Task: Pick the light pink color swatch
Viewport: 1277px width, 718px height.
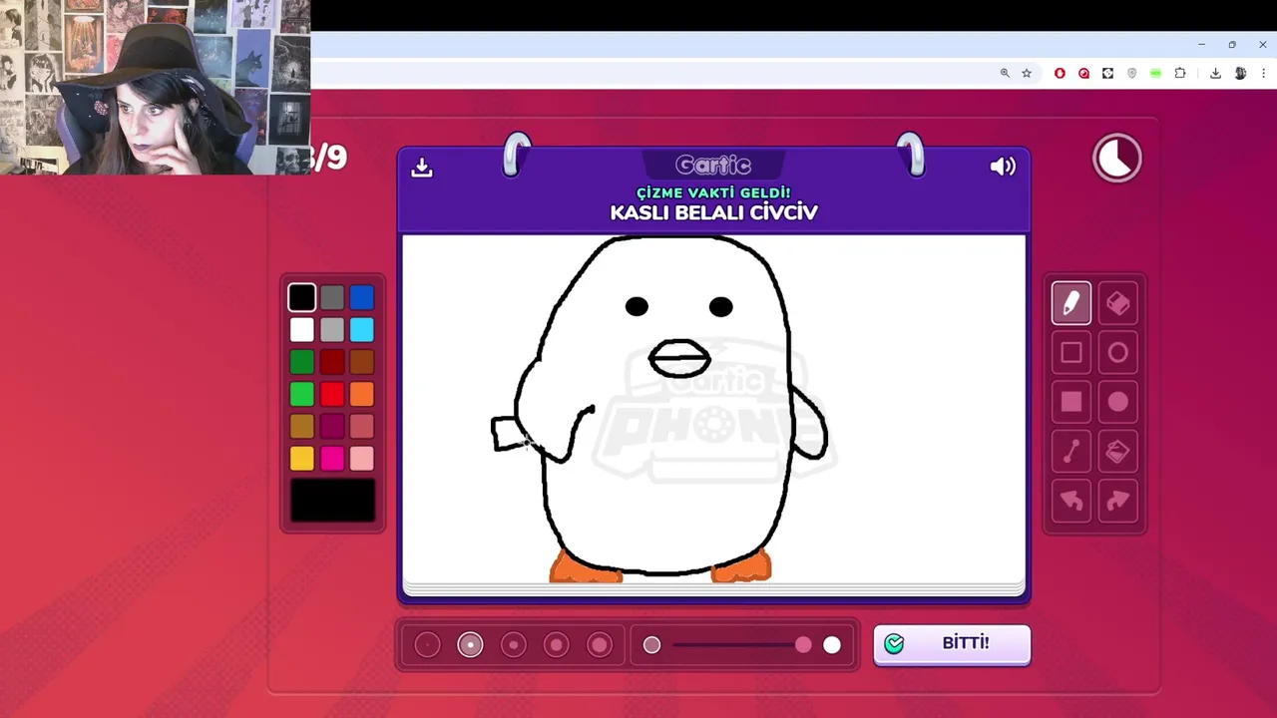Action: coord(362,458)
